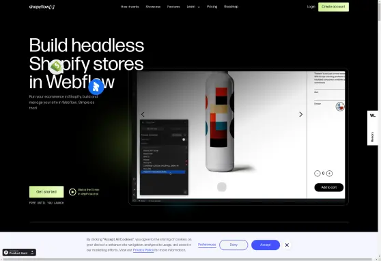Decrease product quantity with minus button
Screen dimensions: 381x261
click(317, 174)
